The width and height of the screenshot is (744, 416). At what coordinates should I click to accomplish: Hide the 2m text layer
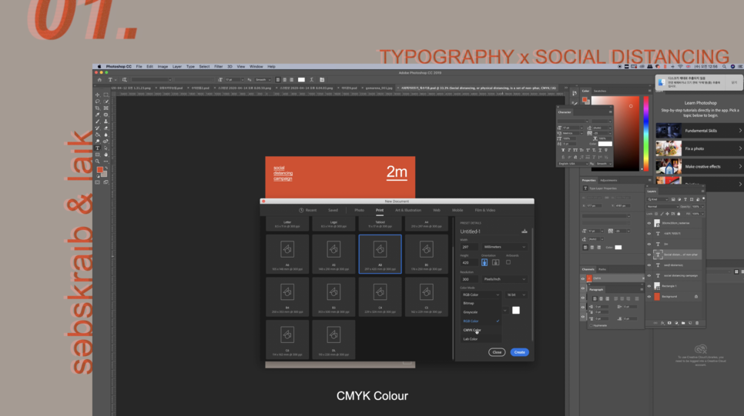click(x=649, y=244)
